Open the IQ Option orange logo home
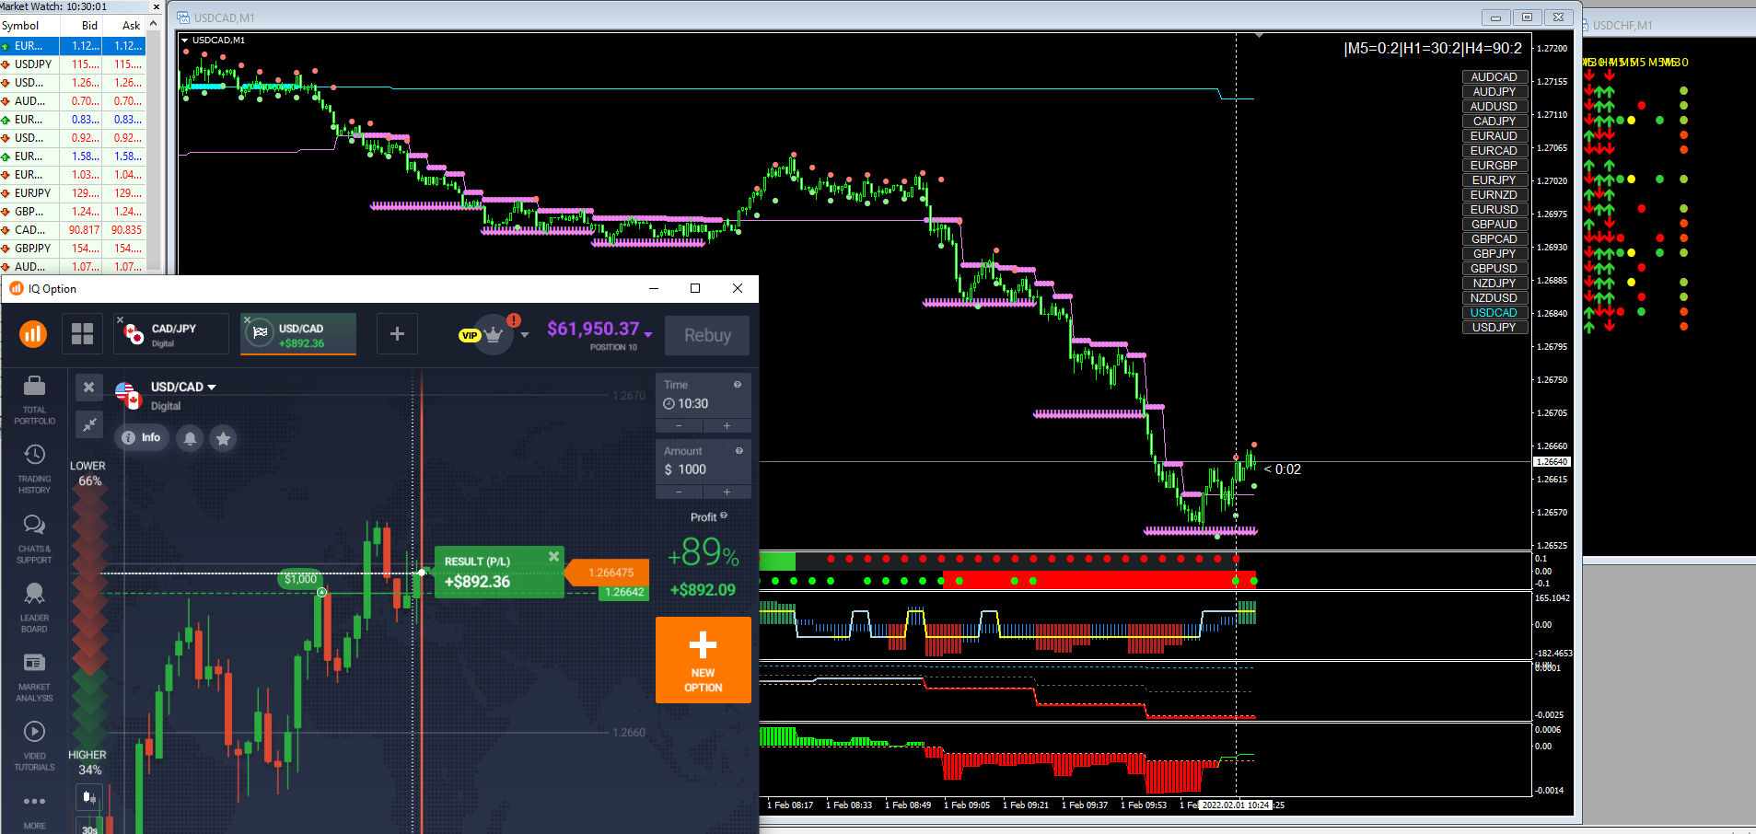The image size is (1756, 834). pos(33,333)
